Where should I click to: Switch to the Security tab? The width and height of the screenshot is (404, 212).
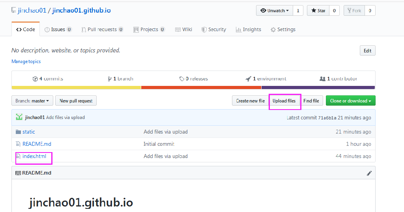213,29
